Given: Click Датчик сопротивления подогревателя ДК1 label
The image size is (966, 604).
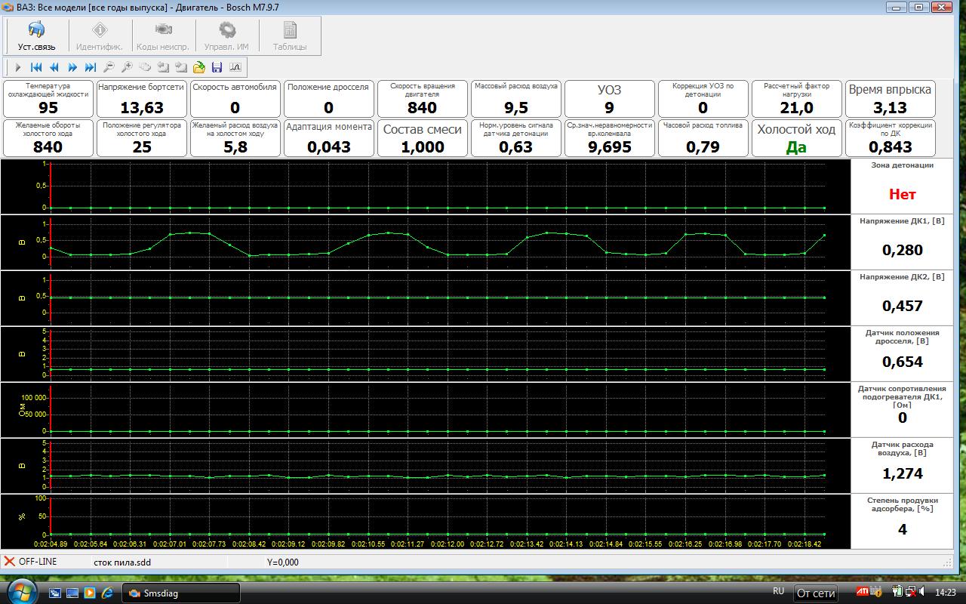Looking at the screenshot, I should click(x=902, y=396).
